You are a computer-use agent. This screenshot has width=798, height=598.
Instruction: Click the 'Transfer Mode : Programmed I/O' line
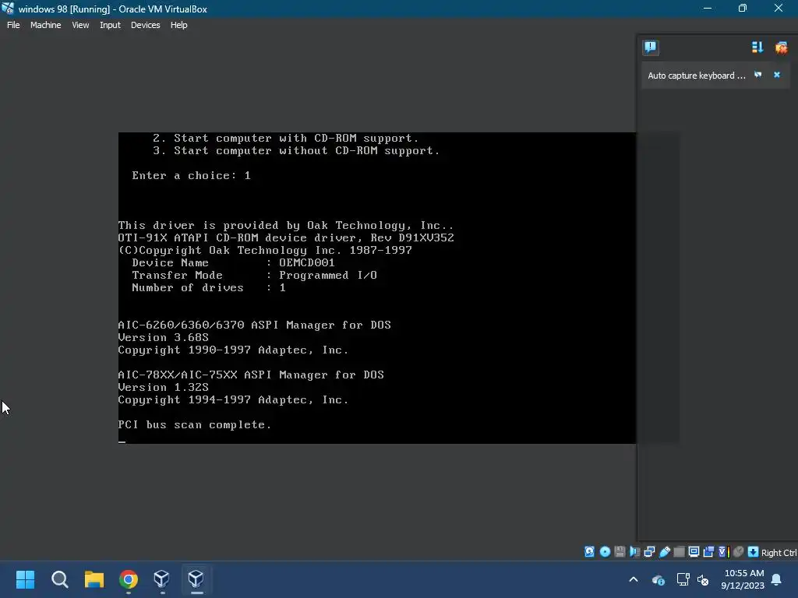[x=255, y=275]
